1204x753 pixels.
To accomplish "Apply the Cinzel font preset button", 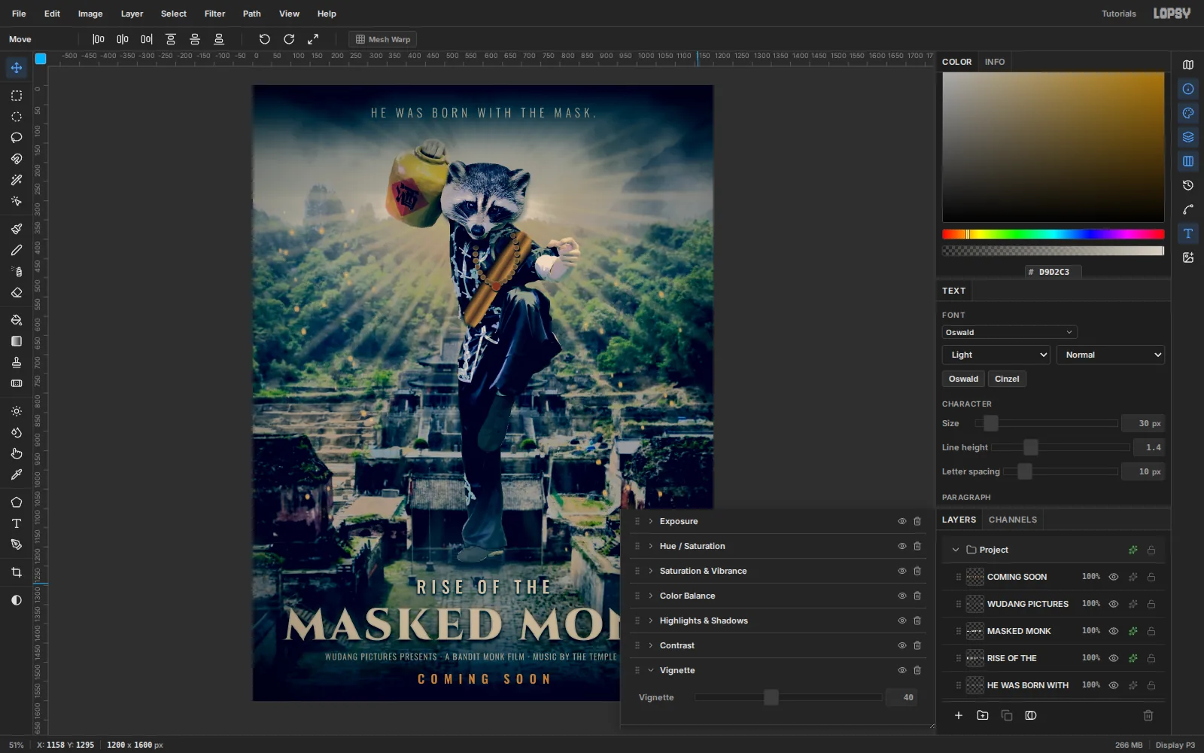I will point(1006,379).
